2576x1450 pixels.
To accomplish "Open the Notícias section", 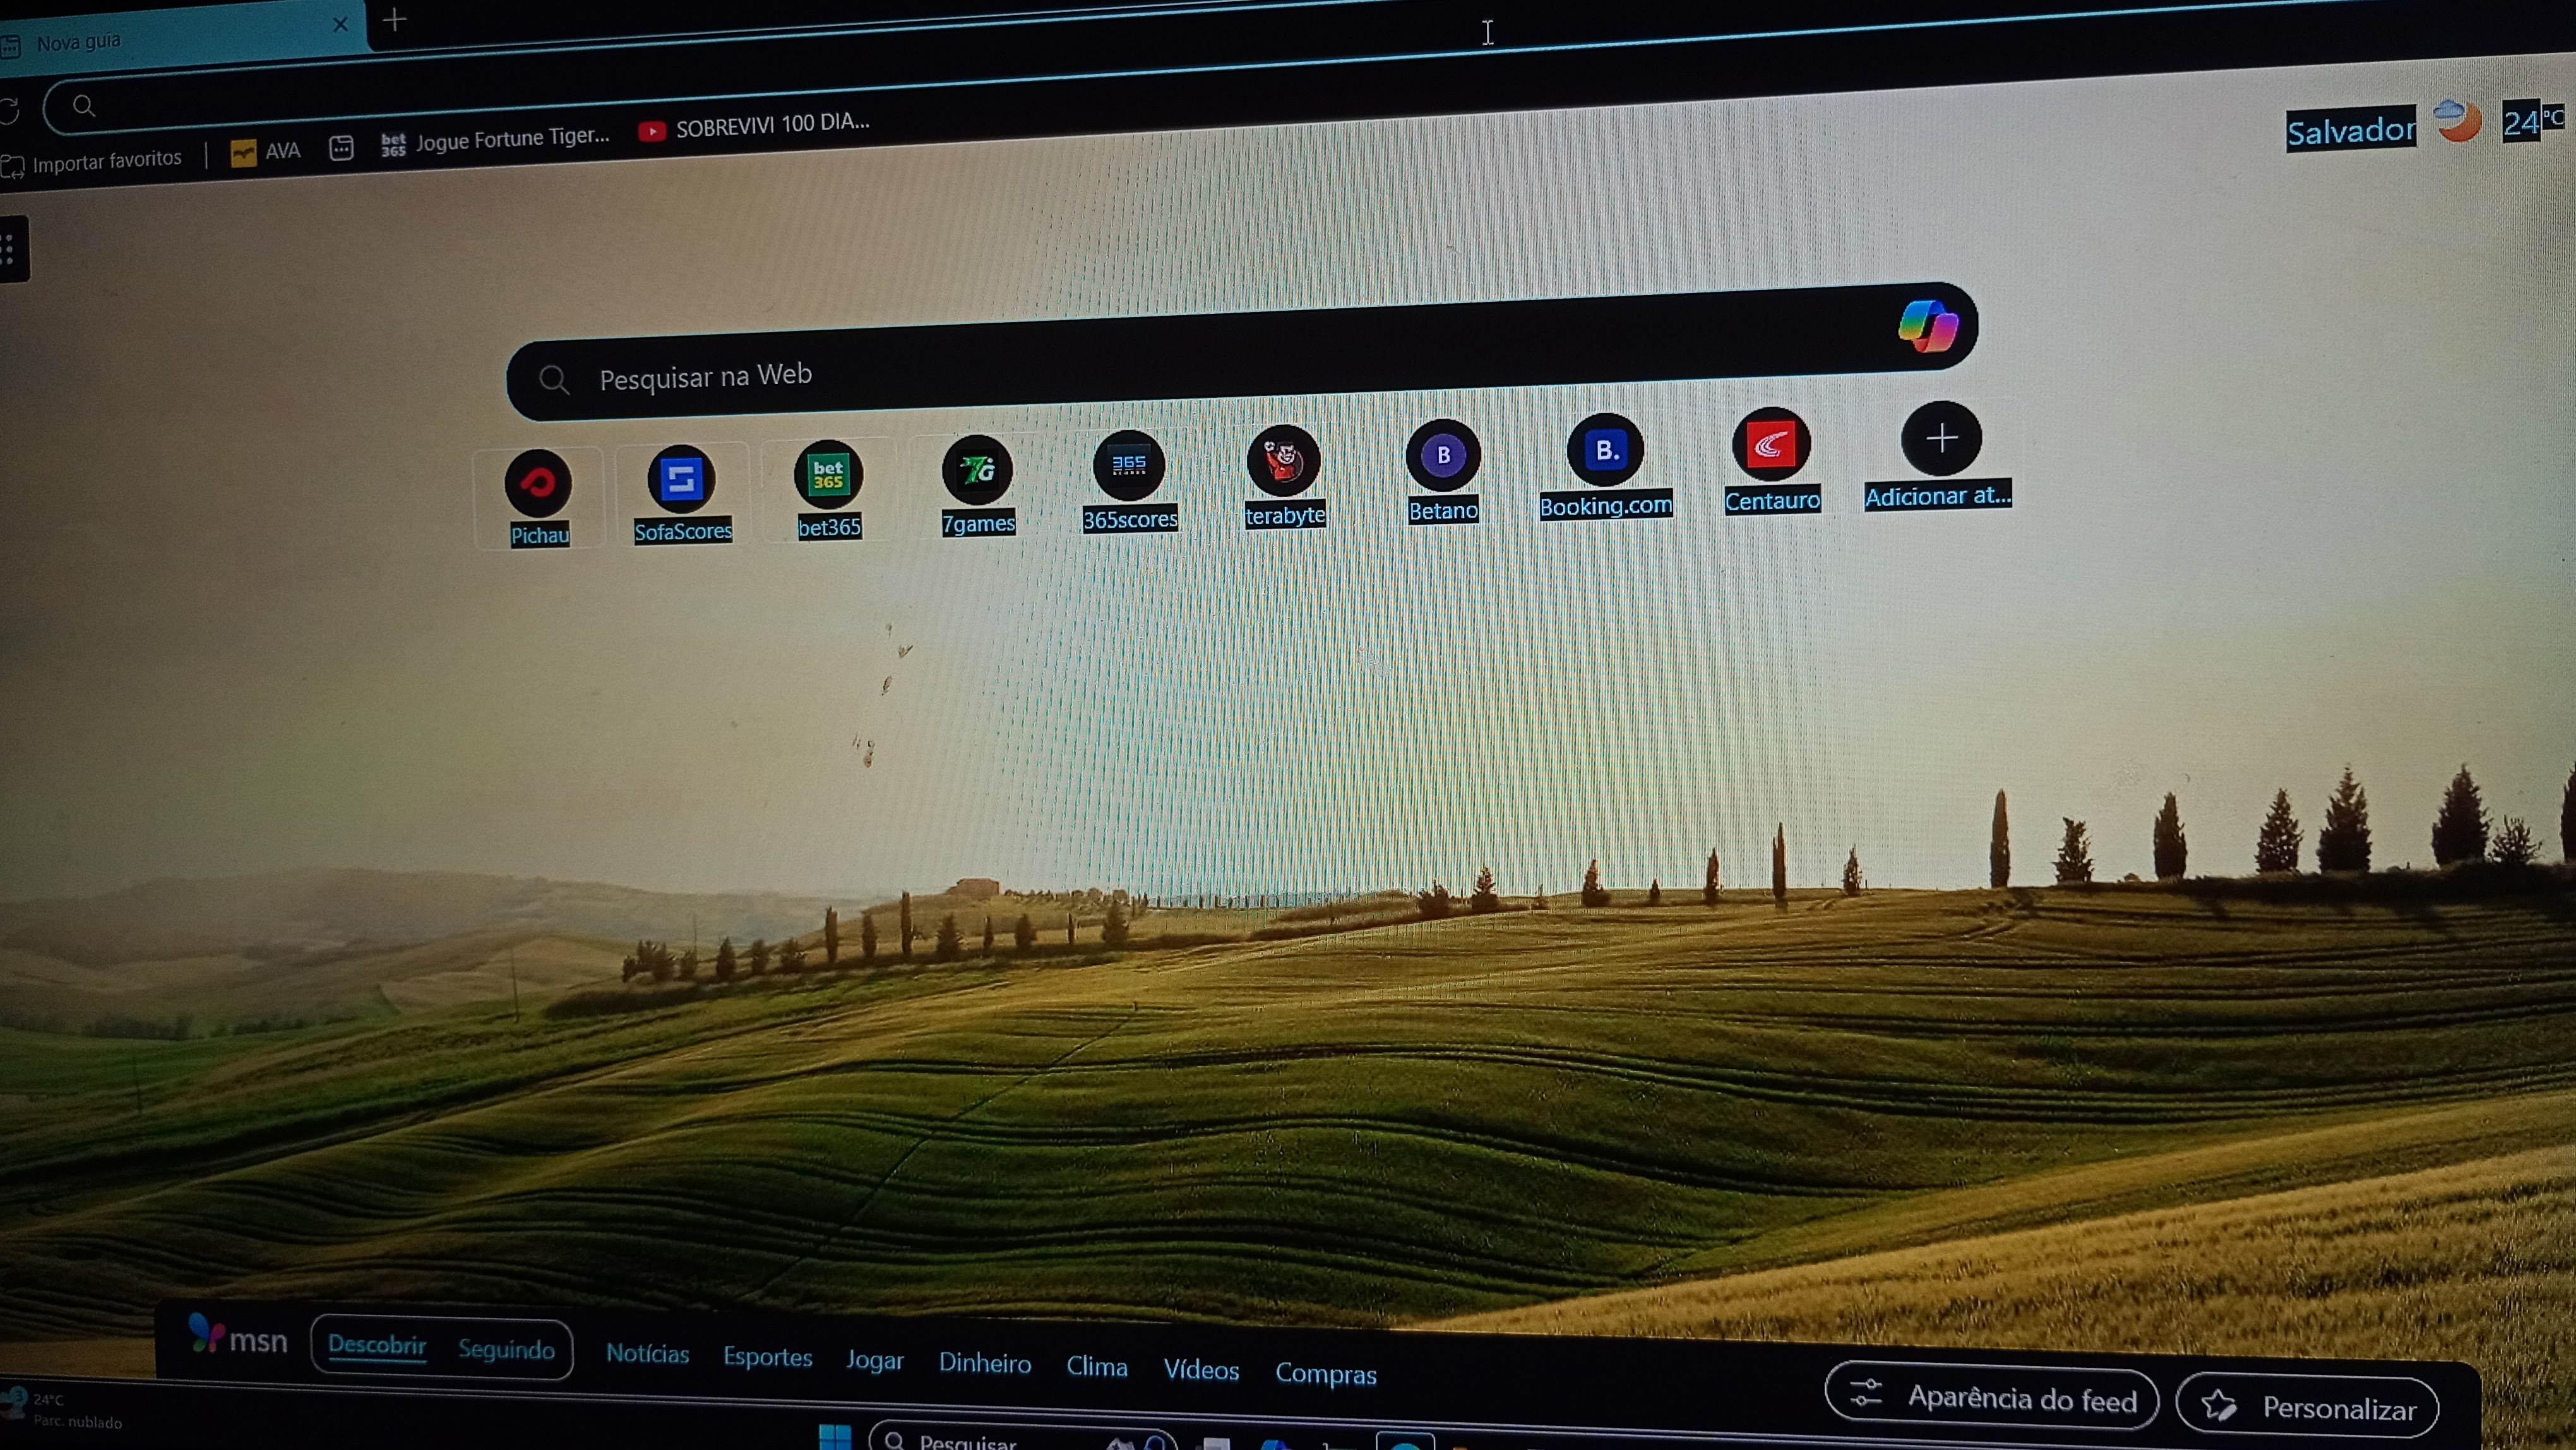I will click(647, 1354).
